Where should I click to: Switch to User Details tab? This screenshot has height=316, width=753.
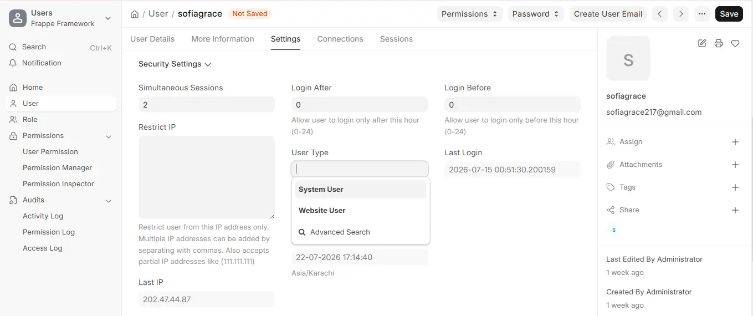click(152, 39)
